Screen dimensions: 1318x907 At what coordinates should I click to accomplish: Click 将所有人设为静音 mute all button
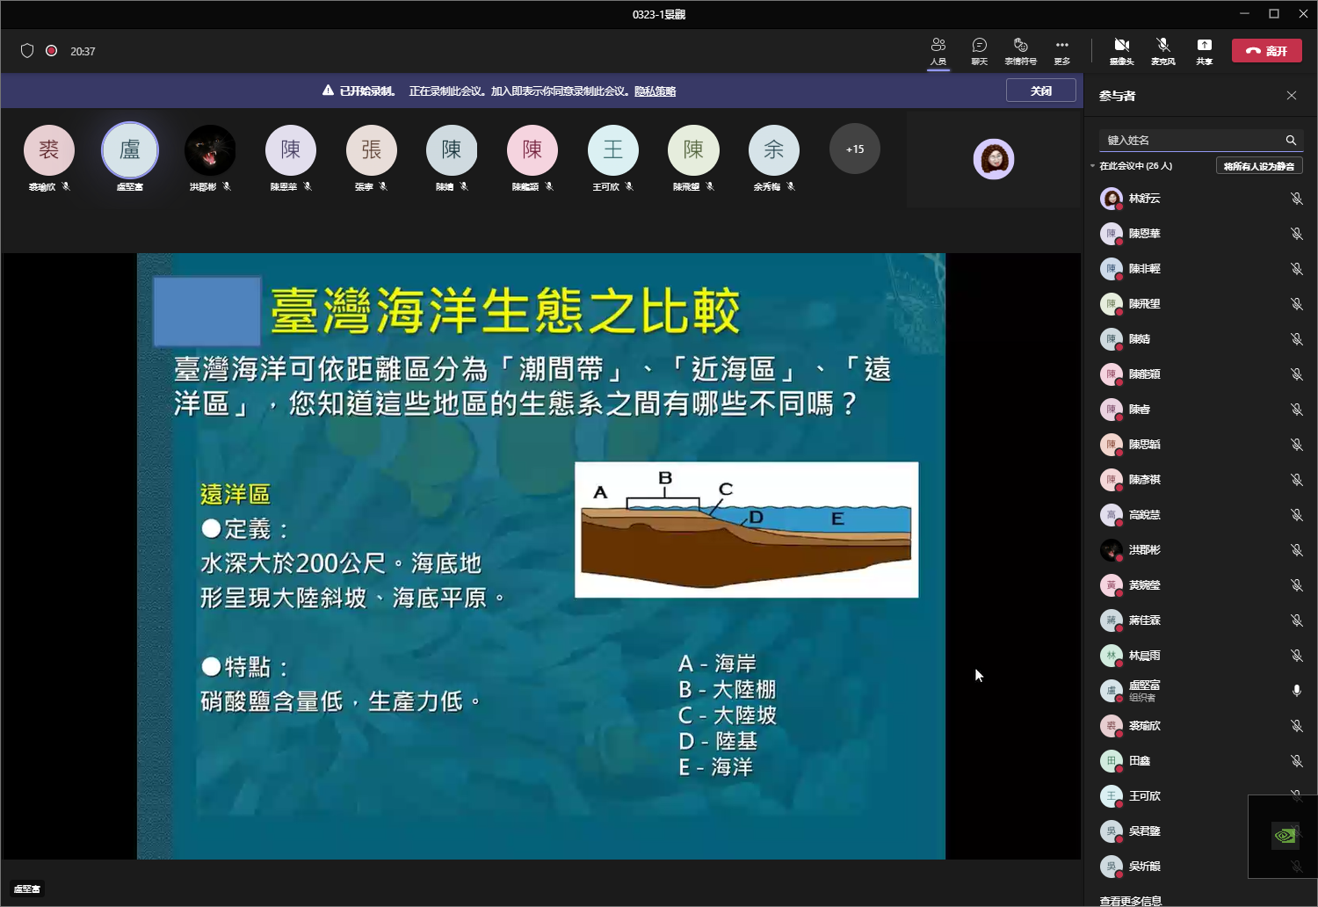pos(1258,166)
